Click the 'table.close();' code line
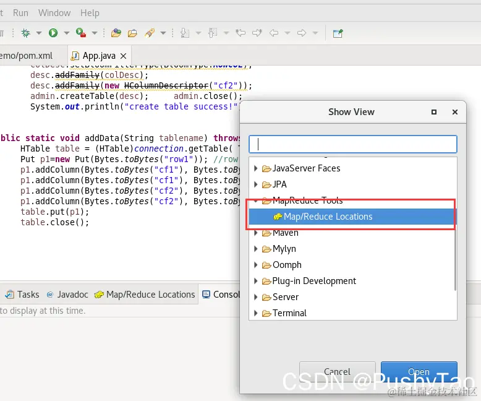The width and height of the screenshot is (481, 401). click(54, 222)
